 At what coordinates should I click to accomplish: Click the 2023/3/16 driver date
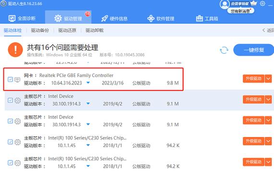(x=112, y=83)
